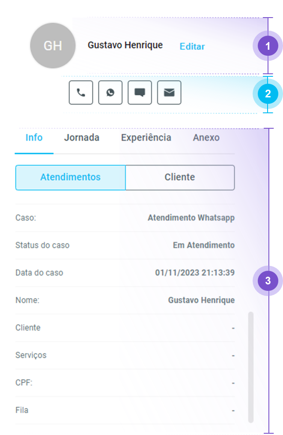This screenshot has height=435, width=283.
Task: Click the GH avatar circle
Action: (x=53, y=46)
